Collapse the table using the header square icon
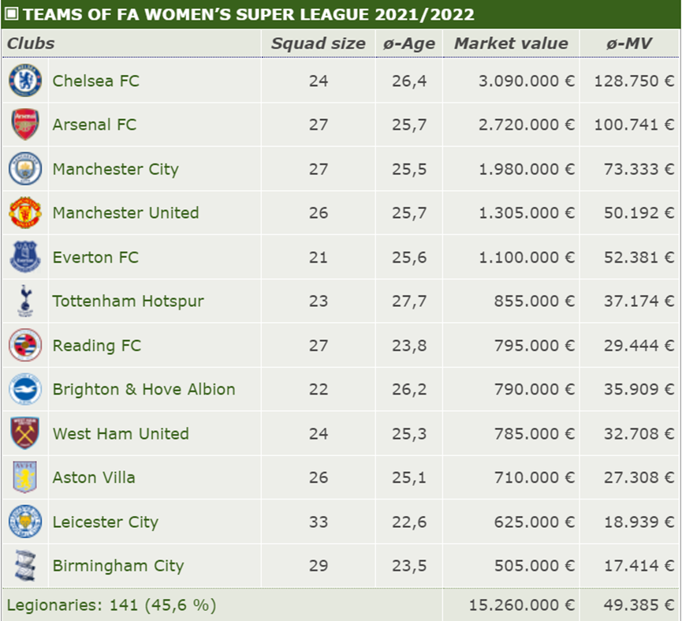The height and width of the screenshot is (621, 682). 12,14
